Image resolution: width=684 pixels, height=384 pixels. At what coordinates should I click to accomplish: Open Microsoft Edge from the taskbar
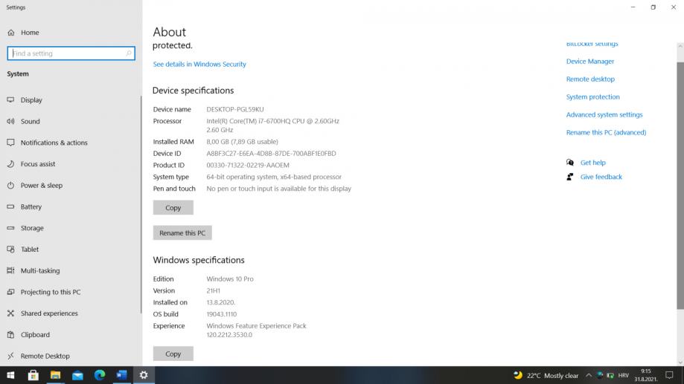click(100, 375)
